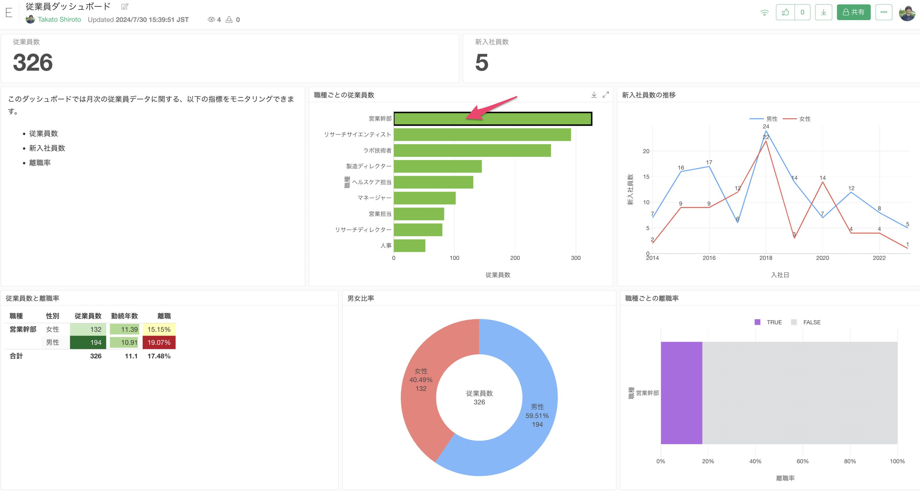Toggle FALSE legend in 離職率 chart
This screenshot has width=920, height=491.
(806, 322)
